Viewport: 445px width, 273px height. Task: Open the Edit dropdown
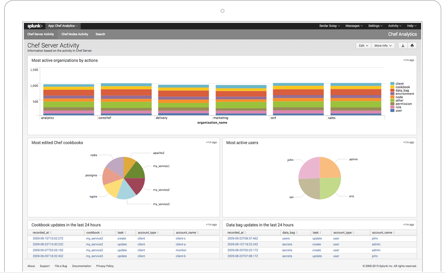point(363,46)
